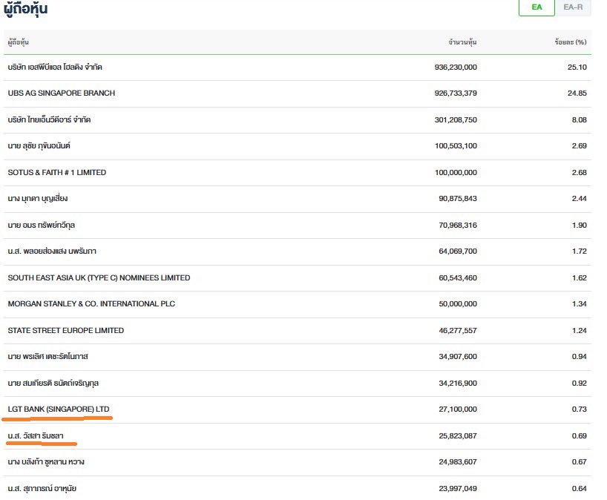Select share count 926,733,379

pyautogui.click(x=456, y=93)
